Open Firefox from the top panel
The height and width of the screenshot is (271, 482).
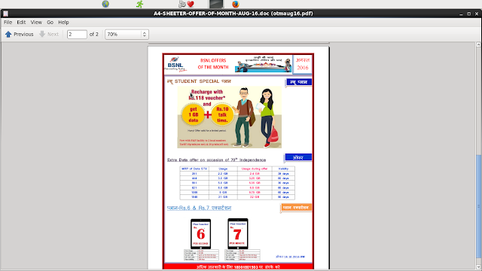click(x=236, y=4)
